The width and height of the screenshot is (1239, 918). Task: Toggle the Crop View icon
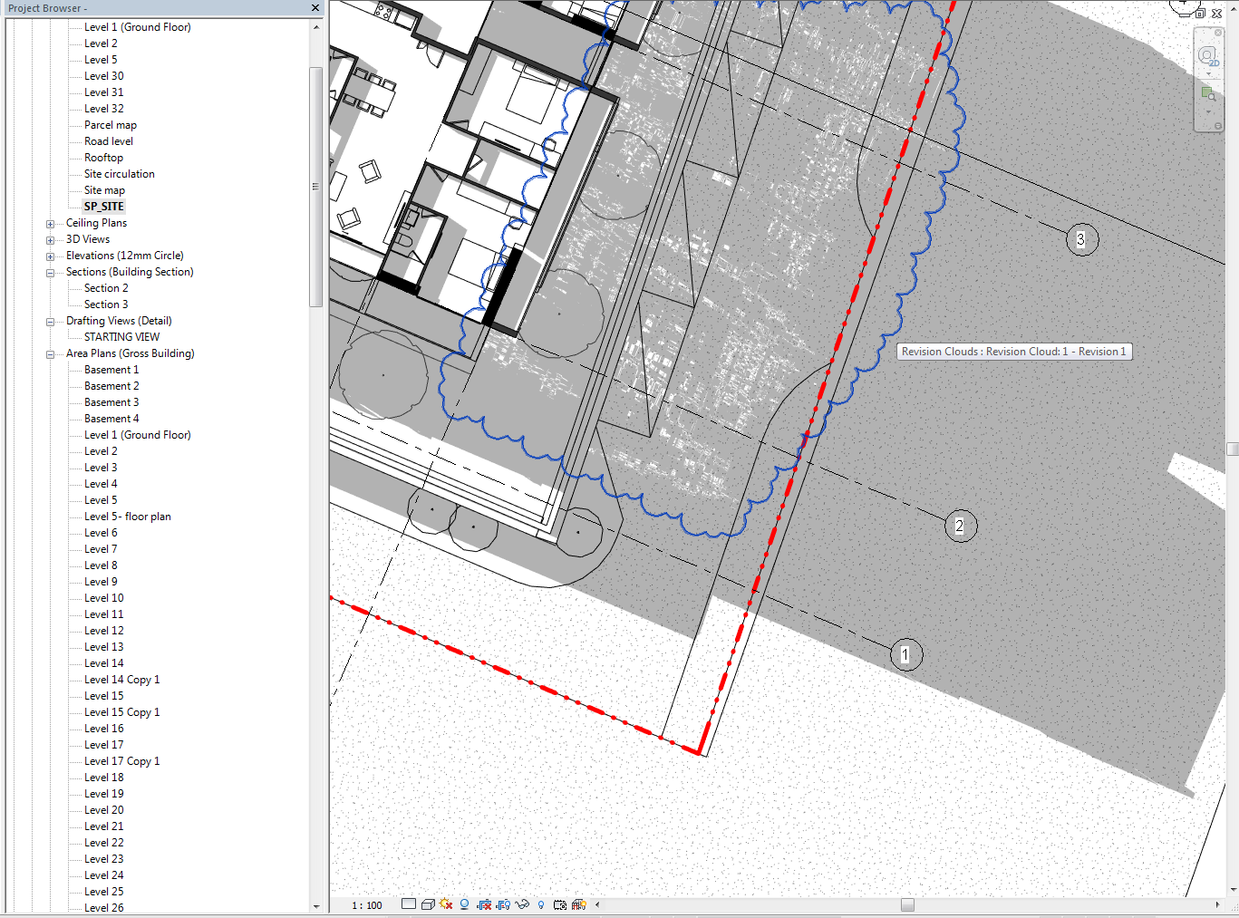(x=483, y=904)
